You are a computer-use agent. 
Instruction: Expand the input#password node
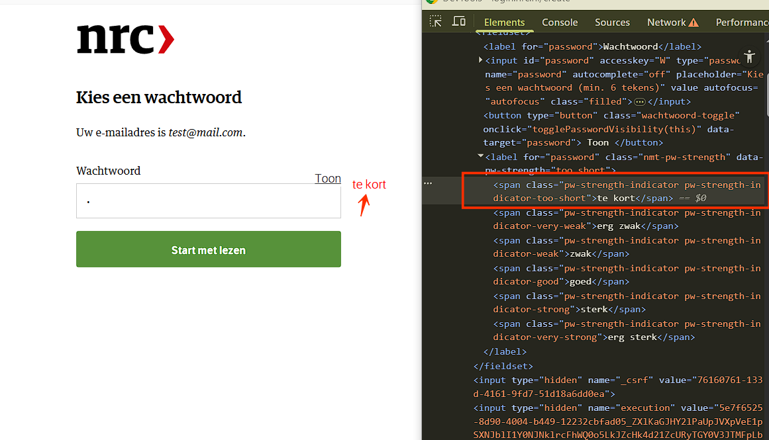[481, 60]
